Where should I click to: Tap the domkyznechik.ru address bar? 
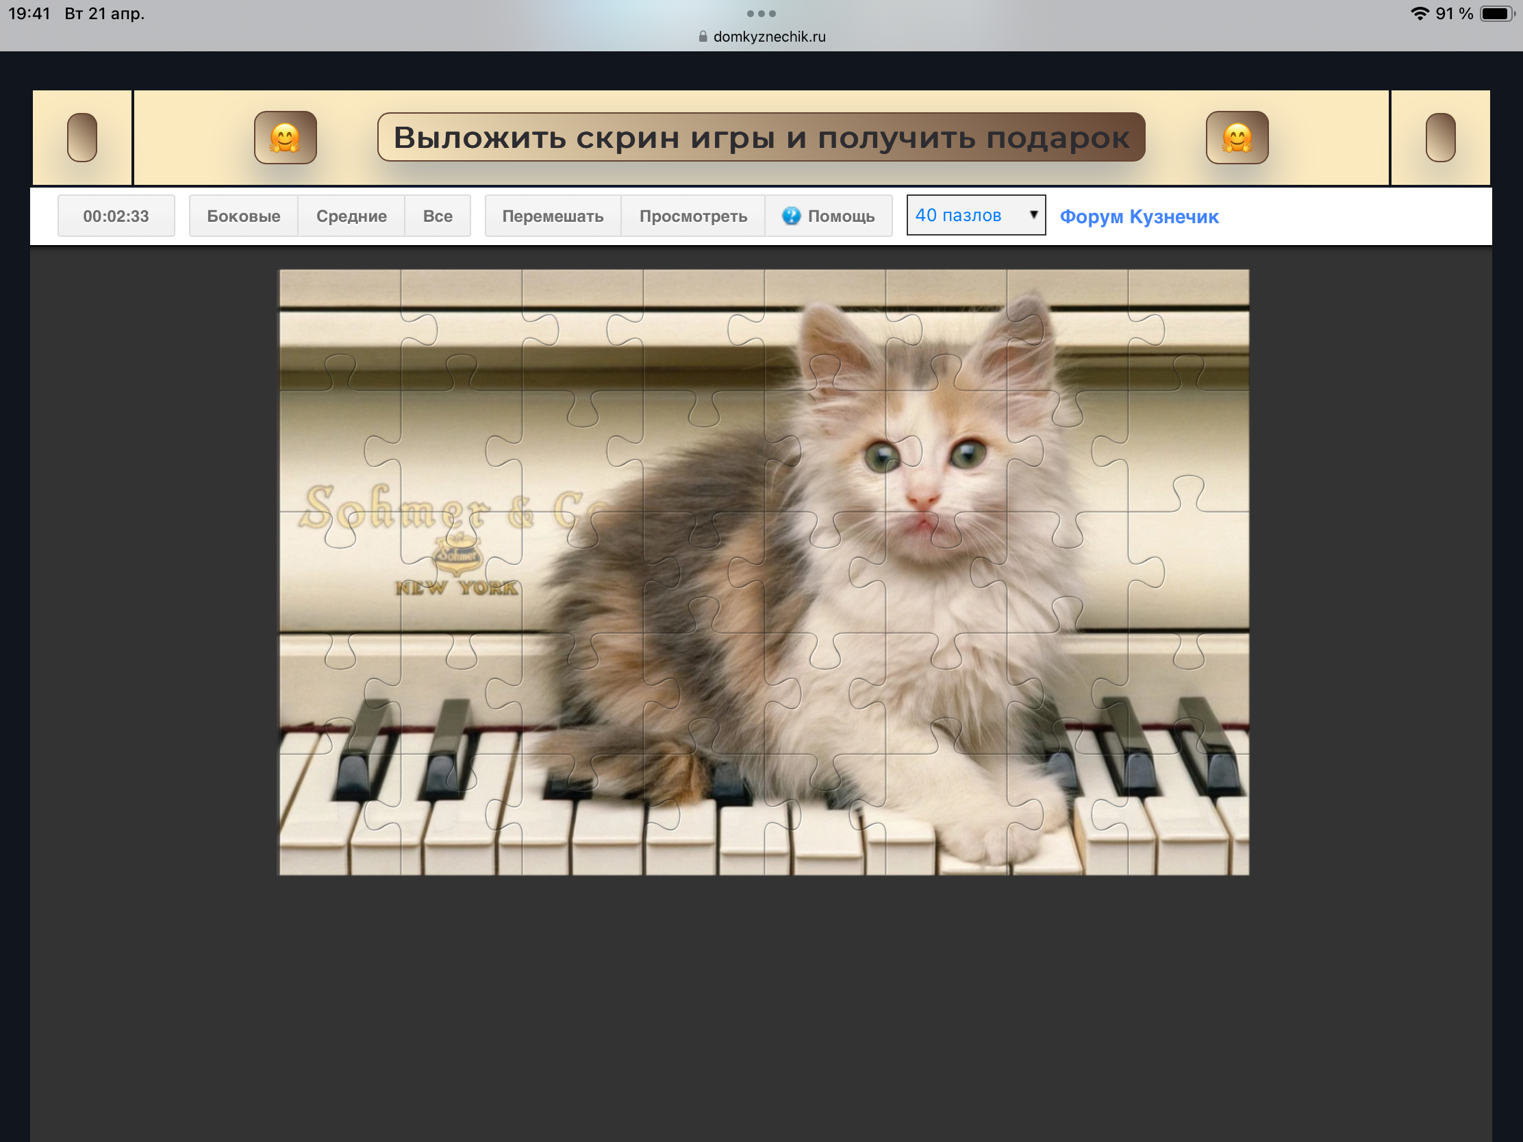coord(768,36)
